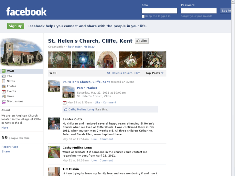Image resolution: width=235 pixels, height=176 pixels.
Task: Open the red and white floral arrangement photo
Action: tap(155, 60)
